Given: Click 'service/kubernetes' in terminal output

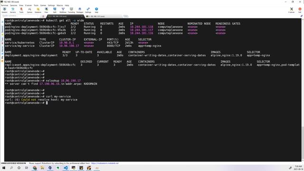Looking at the screenshot, I should (x=19, y=43).
